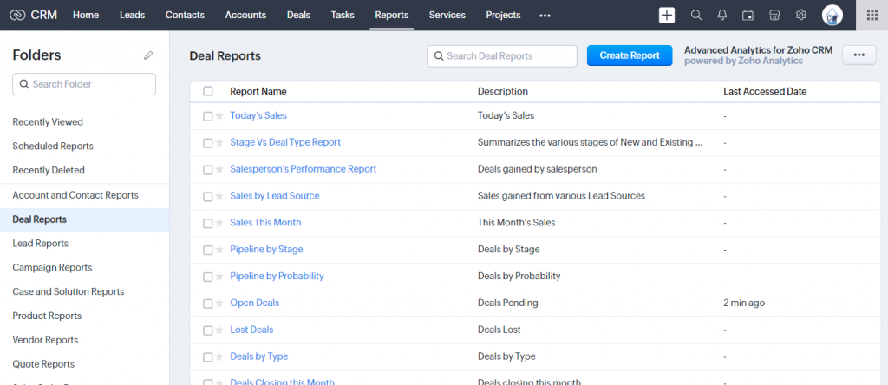Open Case and Solution Reports folder
The width and height of the screenshot is (888, 385).
tap(68, 292)
